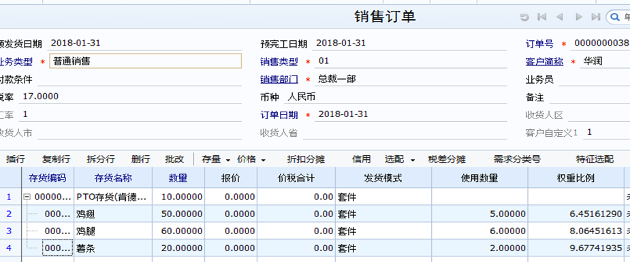This screenshot has width=630, height=262.
Task: Click the 薯条 item name cell
Action: click(x=113, y=248)
